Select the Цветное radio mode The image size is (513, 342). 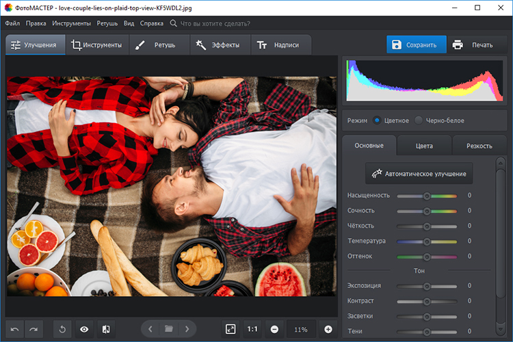[377, 120]
